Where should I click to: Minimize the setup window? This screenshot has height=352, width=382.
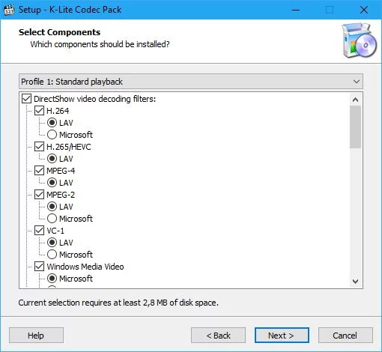click(x=296, y=10)
